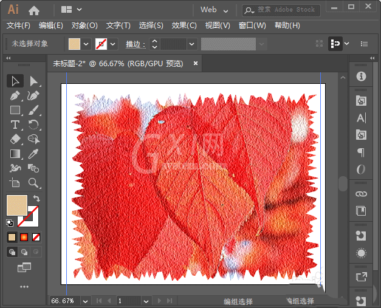Open the stroke weight dropdown
381x308 pixels.
tap(191, 44)
